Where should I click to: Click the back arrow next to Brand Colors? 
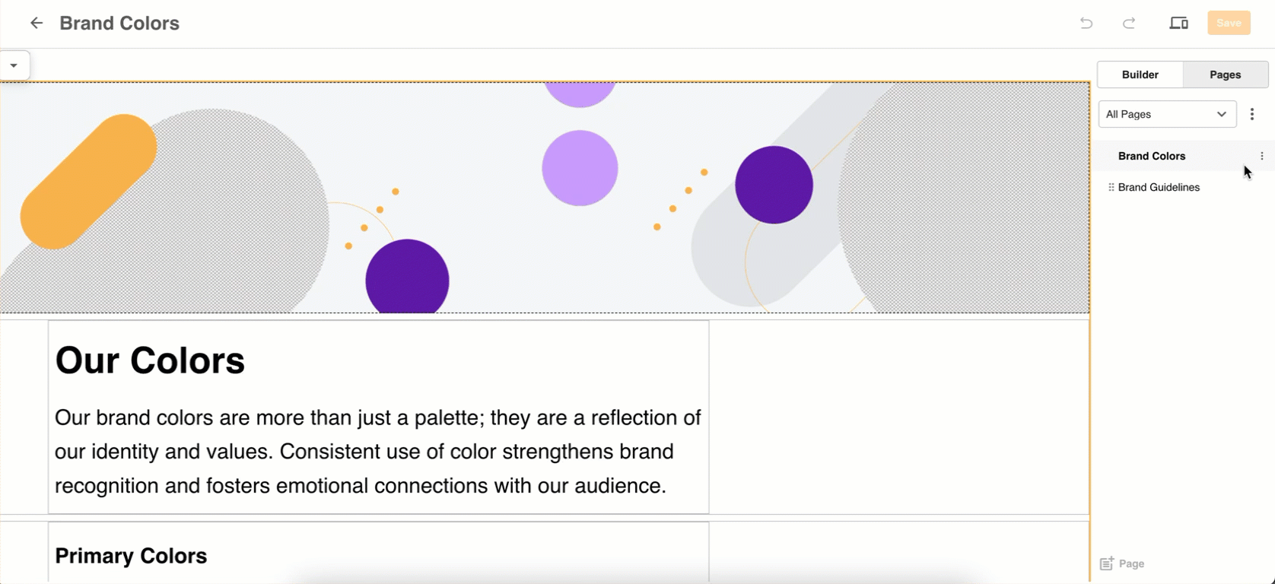(37, 23)
